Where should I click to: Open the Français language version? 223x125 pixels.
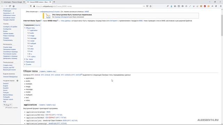tap(6, 93)
